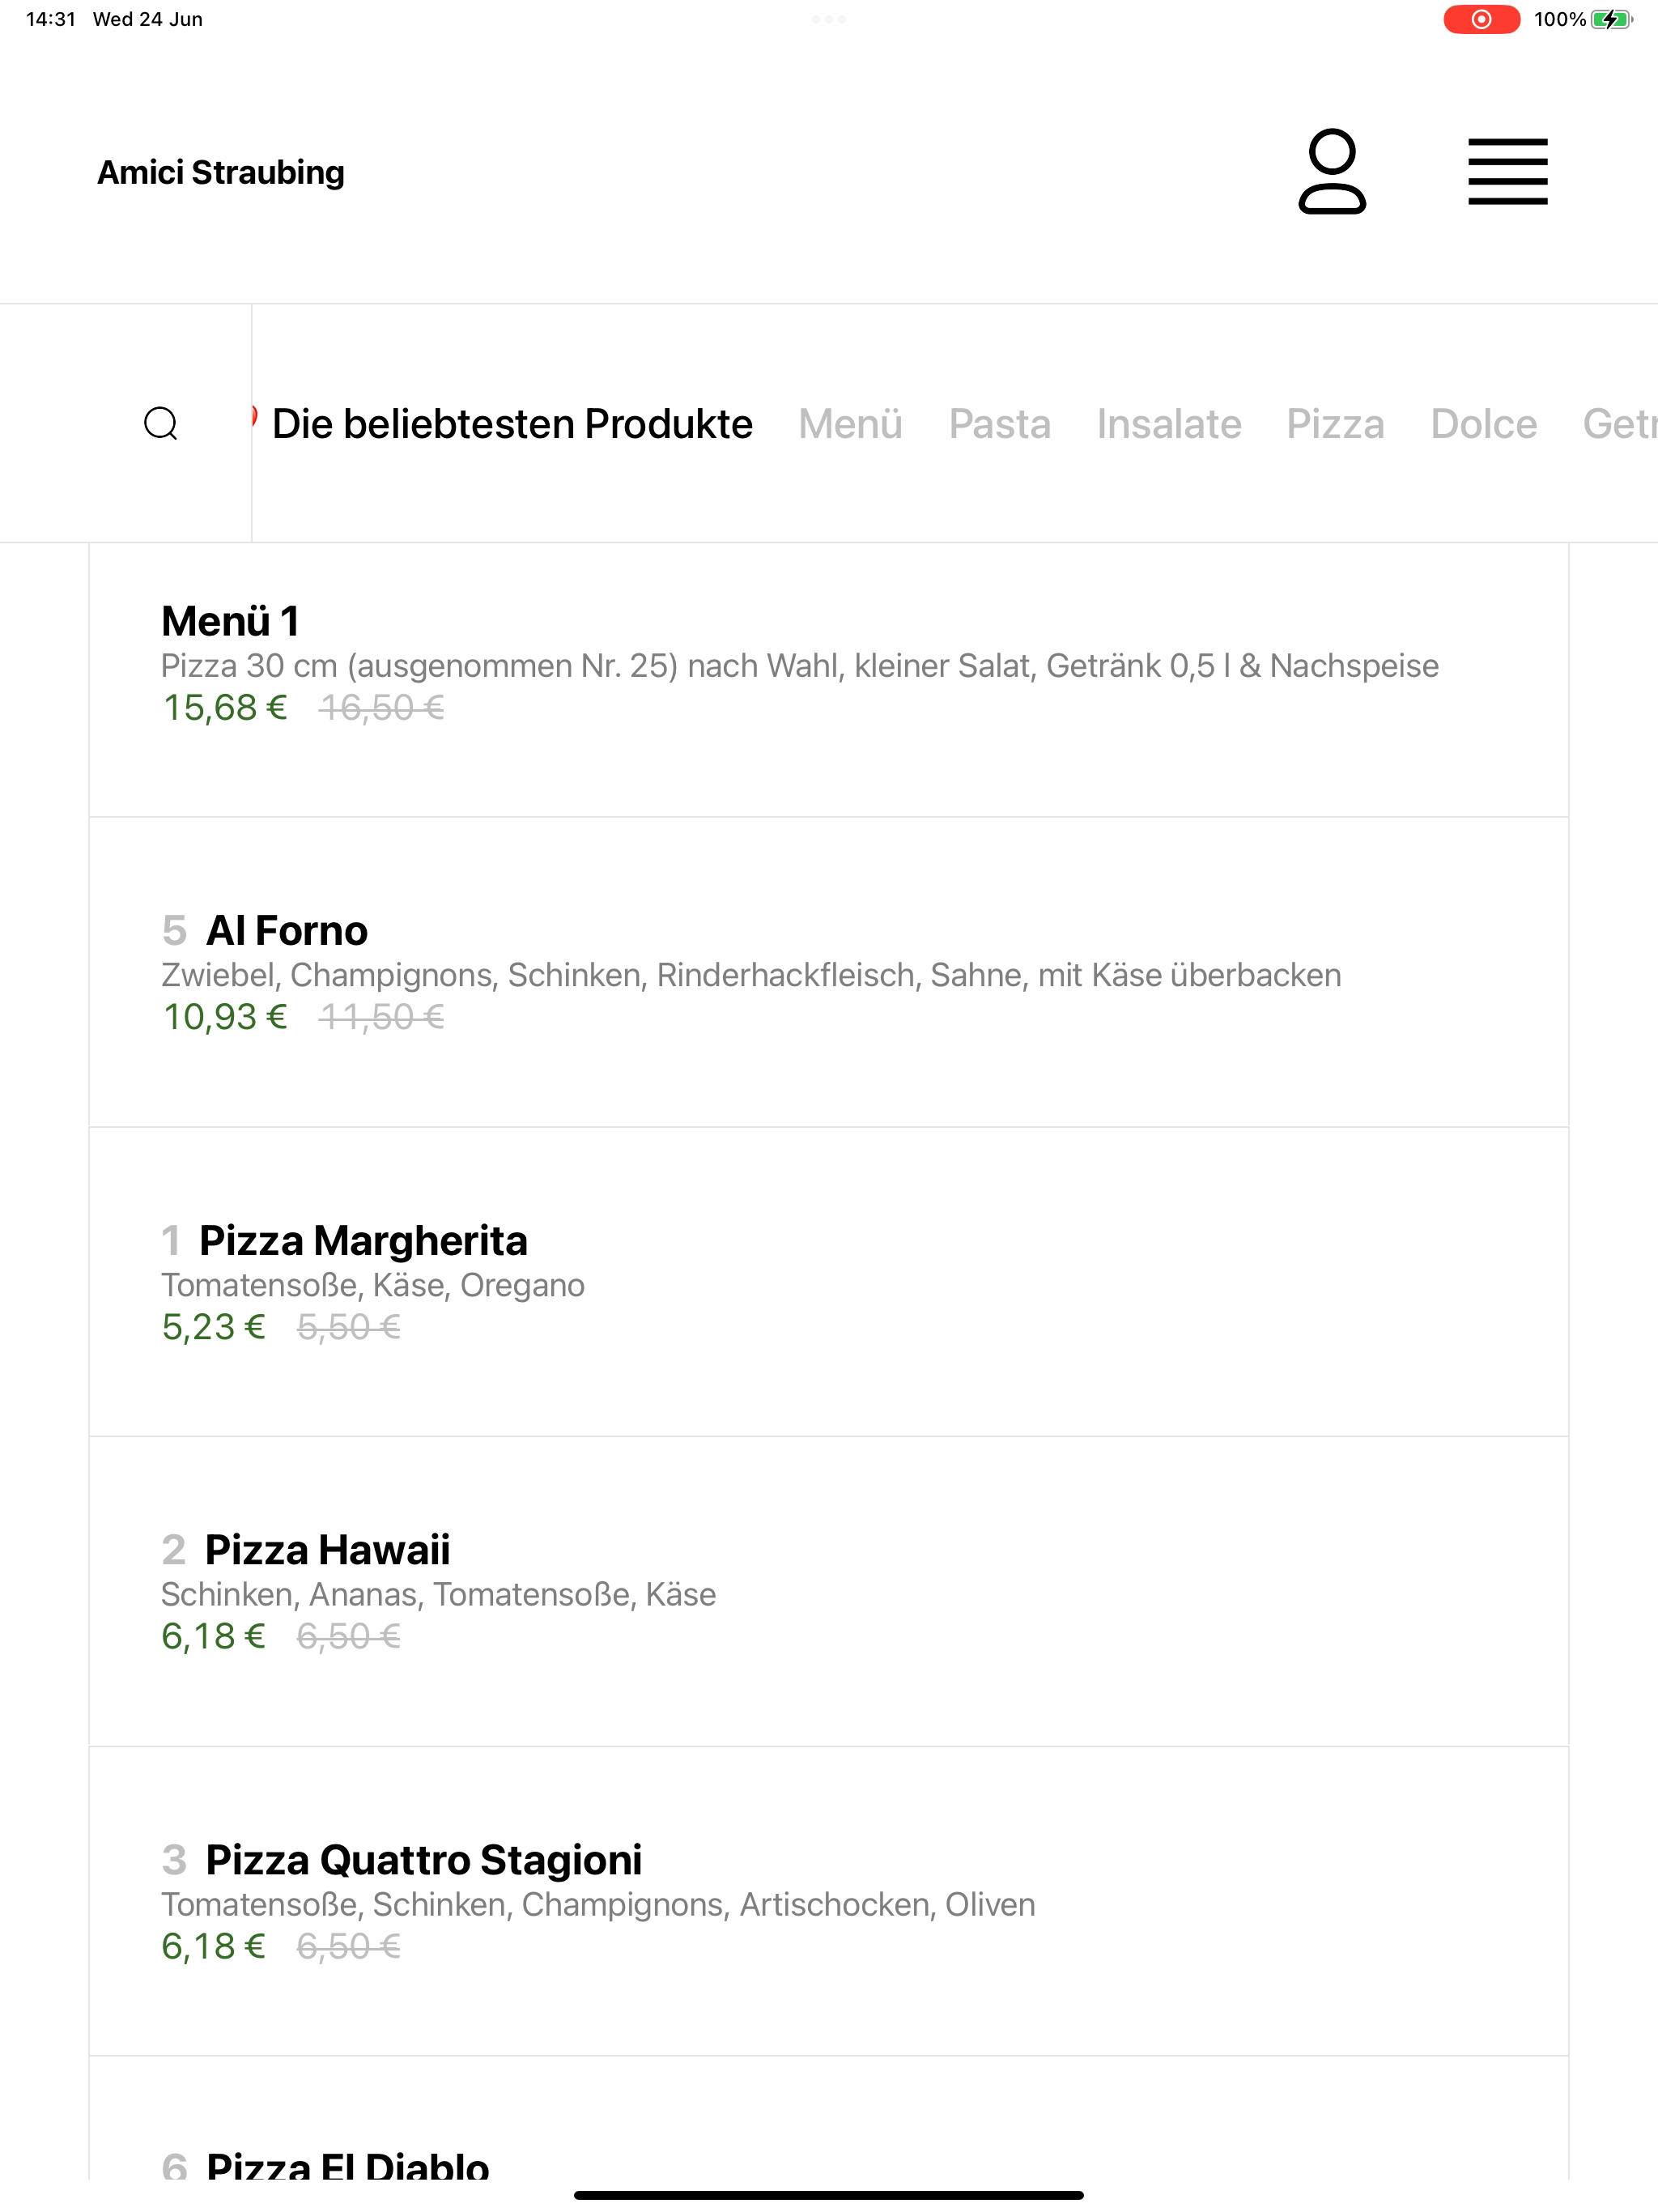Click the crossed-out 11,50 € price

(x=381, y=1017)
